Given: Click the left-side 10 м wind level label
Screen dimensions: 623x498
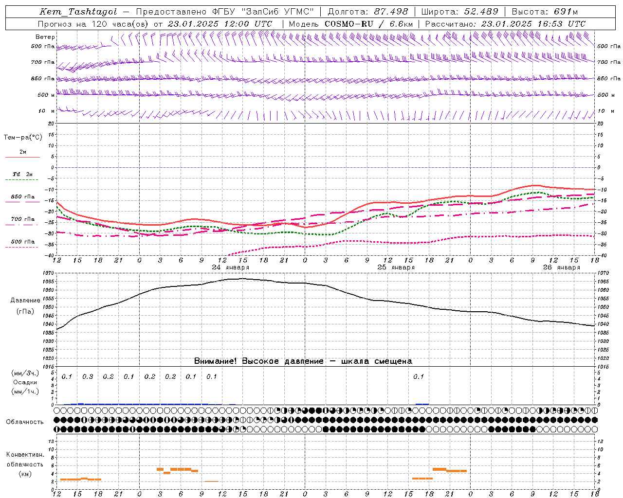Looking at the screenshot, I should [x=47, y=111].
